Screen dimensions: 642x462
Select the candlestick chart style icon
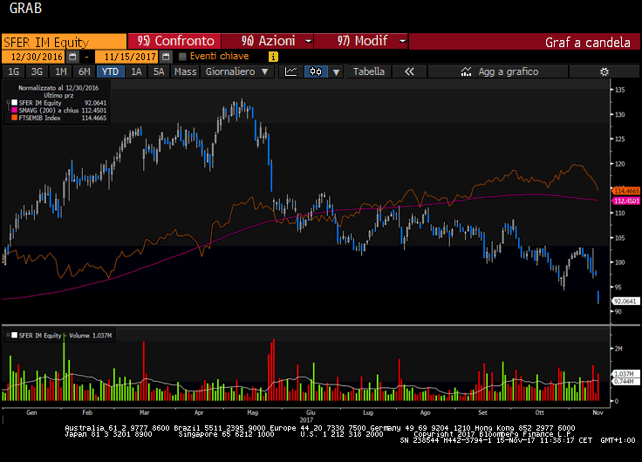point(315,72)
